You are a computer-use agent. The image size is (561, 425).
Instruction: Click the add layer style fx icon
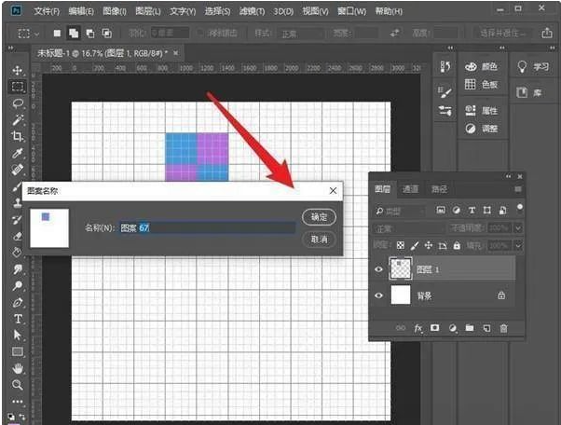coord(418,328)
